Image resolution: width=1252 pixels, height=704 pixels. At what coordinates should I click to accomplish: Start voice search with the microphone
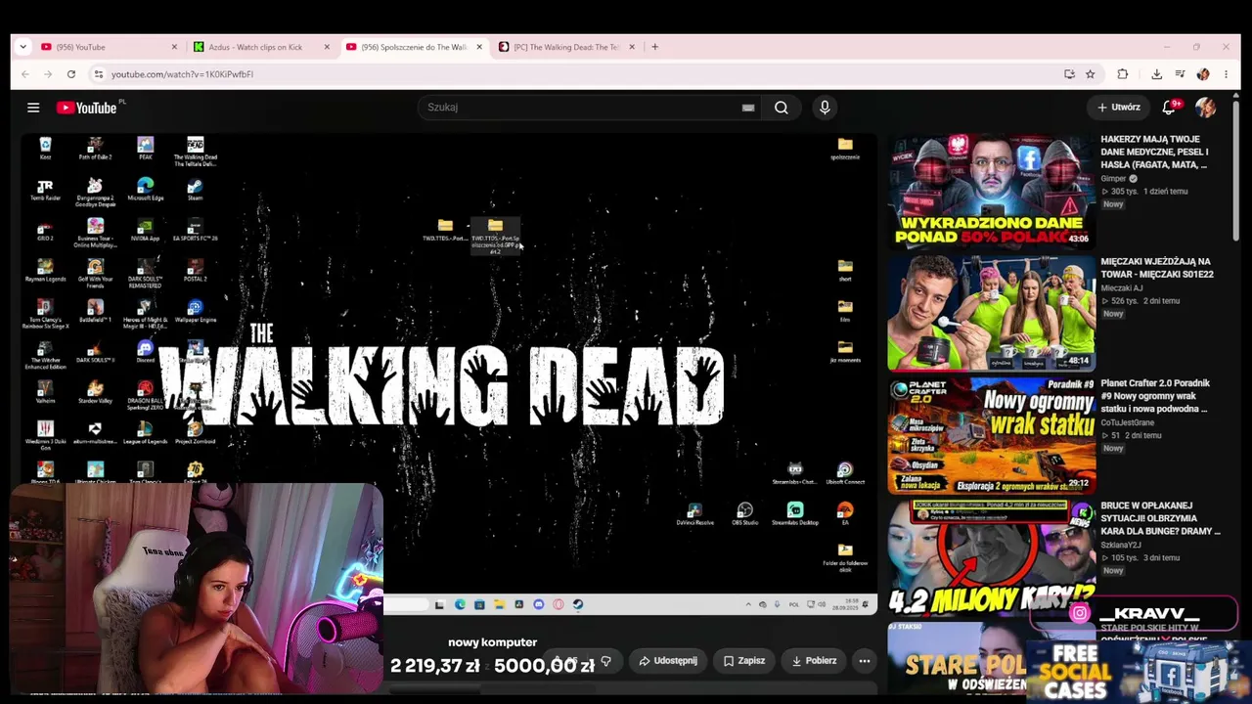coord(825,108)
